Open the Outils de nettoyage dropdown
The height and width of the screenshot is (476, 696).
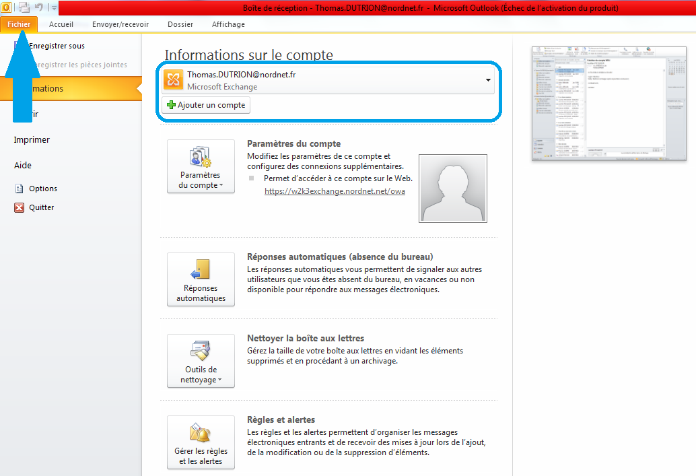(x=201, y=361)
